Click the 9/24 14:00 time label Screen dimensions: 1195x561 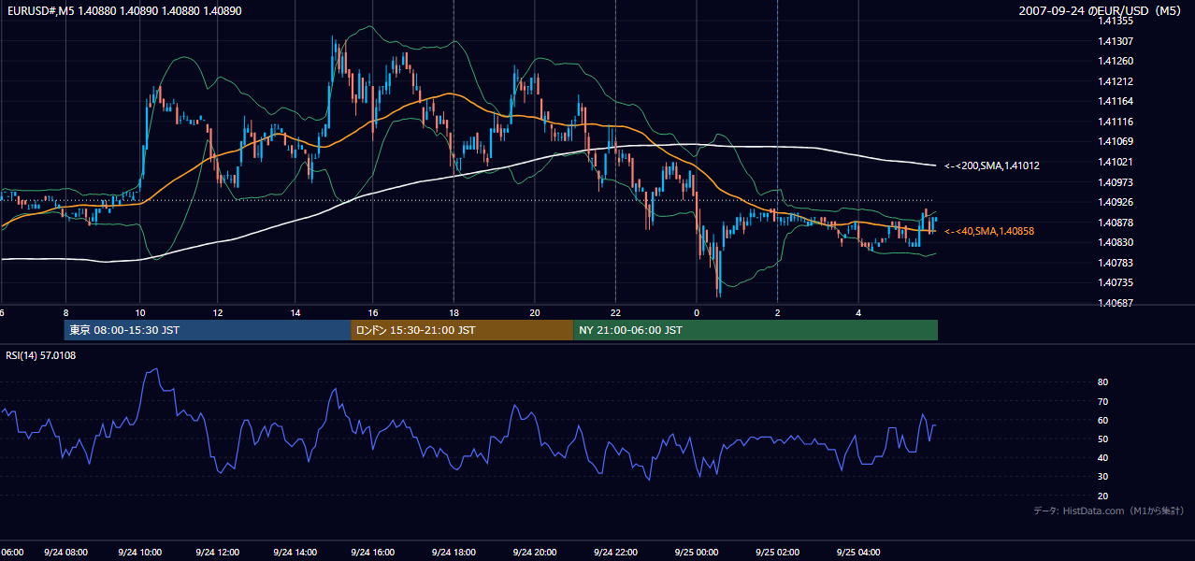pos(295,552)
